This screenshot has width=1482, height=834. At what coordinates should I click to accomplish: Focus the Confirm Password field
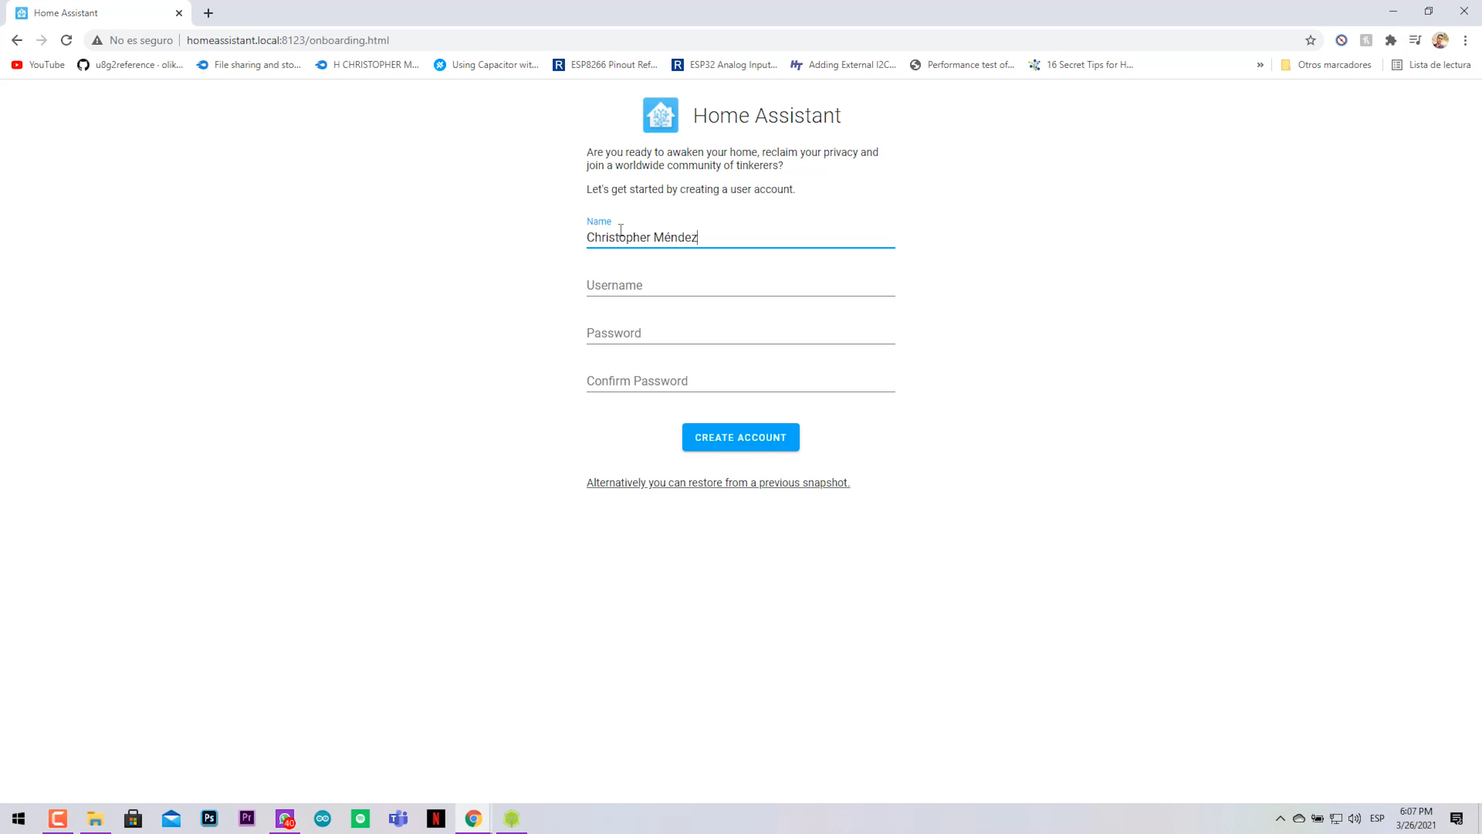[740, 381]
